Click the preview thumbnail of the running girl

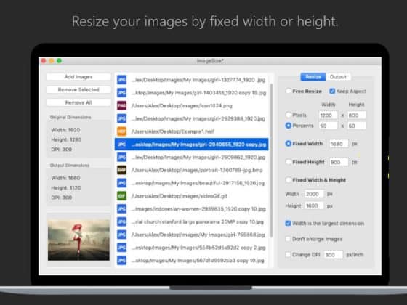coord(78,240)
